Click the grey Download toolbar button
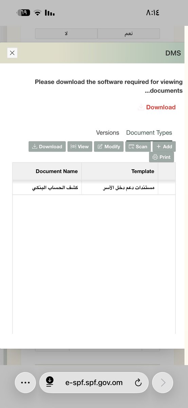Image resolution: width=188 pixels, height=408 pixels. pyautogui.click(x=47, y=147)
